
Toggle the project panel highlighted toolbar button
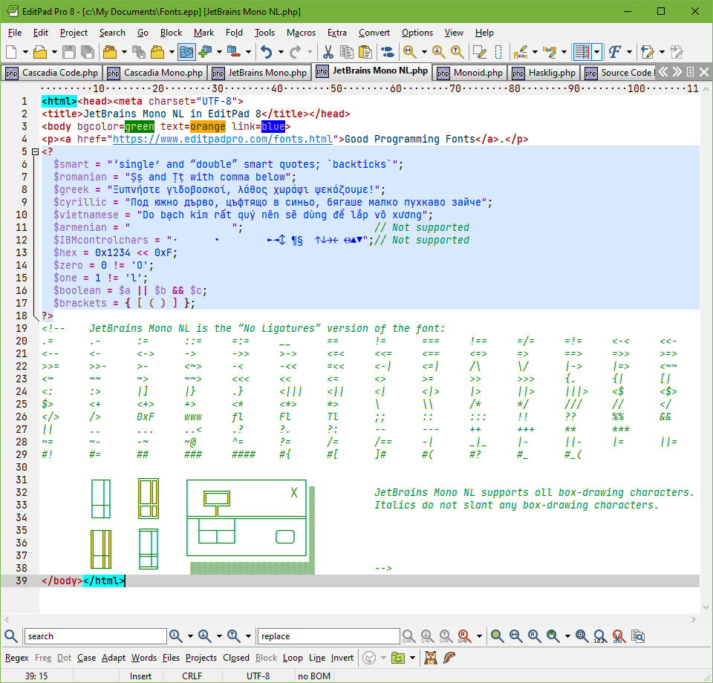(x=186, y=52)
